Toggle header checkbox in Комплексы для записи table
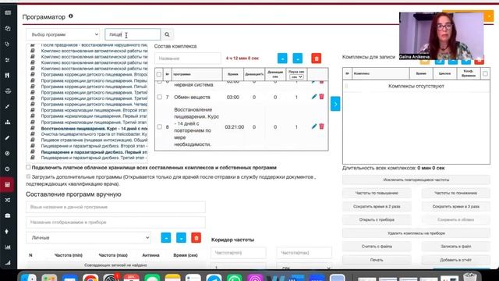This screenshot has height=281, width=499. point(485,73)
